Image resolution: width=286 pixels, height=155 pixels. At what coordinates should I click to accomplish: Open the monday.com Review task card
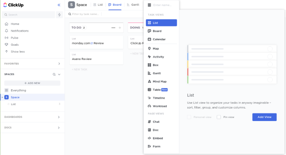(x=96, y=42)
